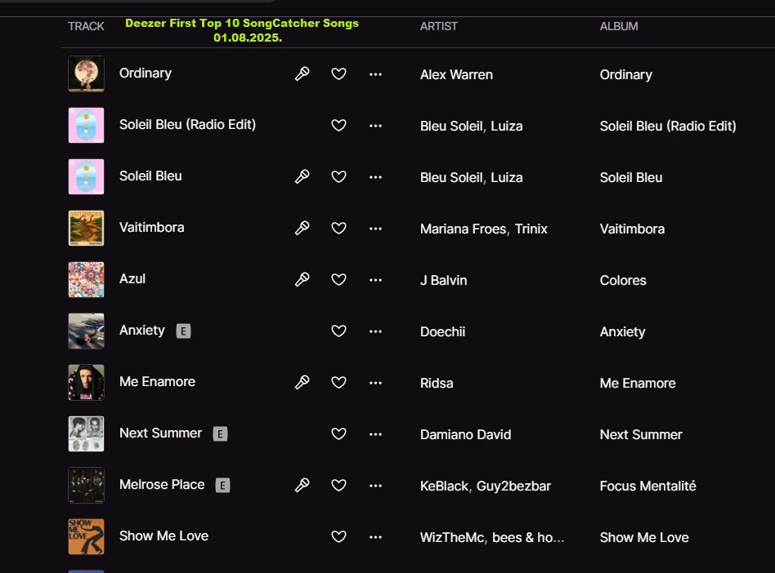Show lyrics for Soleil Bleu track
The width and height of the screenshot is (775, 573).
coord(302,176)
